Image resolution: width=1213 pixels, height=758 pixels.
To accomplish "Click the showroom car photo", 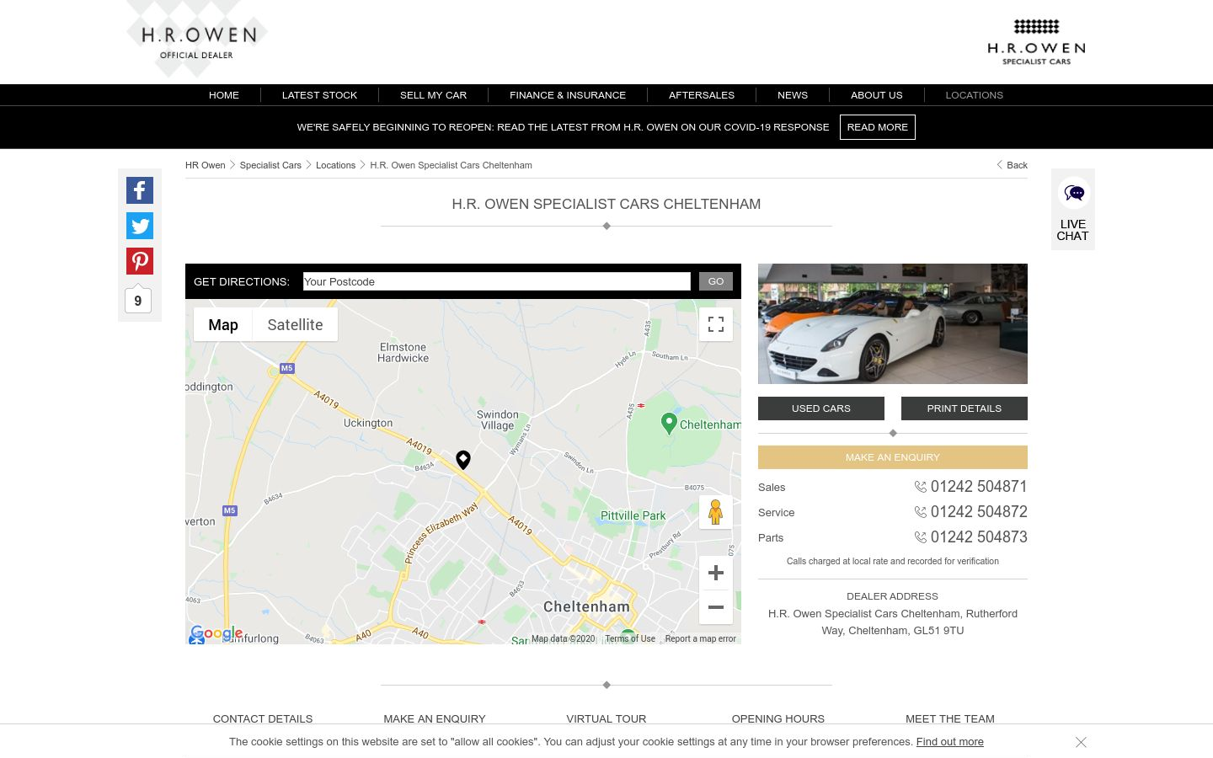I will [893, 323].
